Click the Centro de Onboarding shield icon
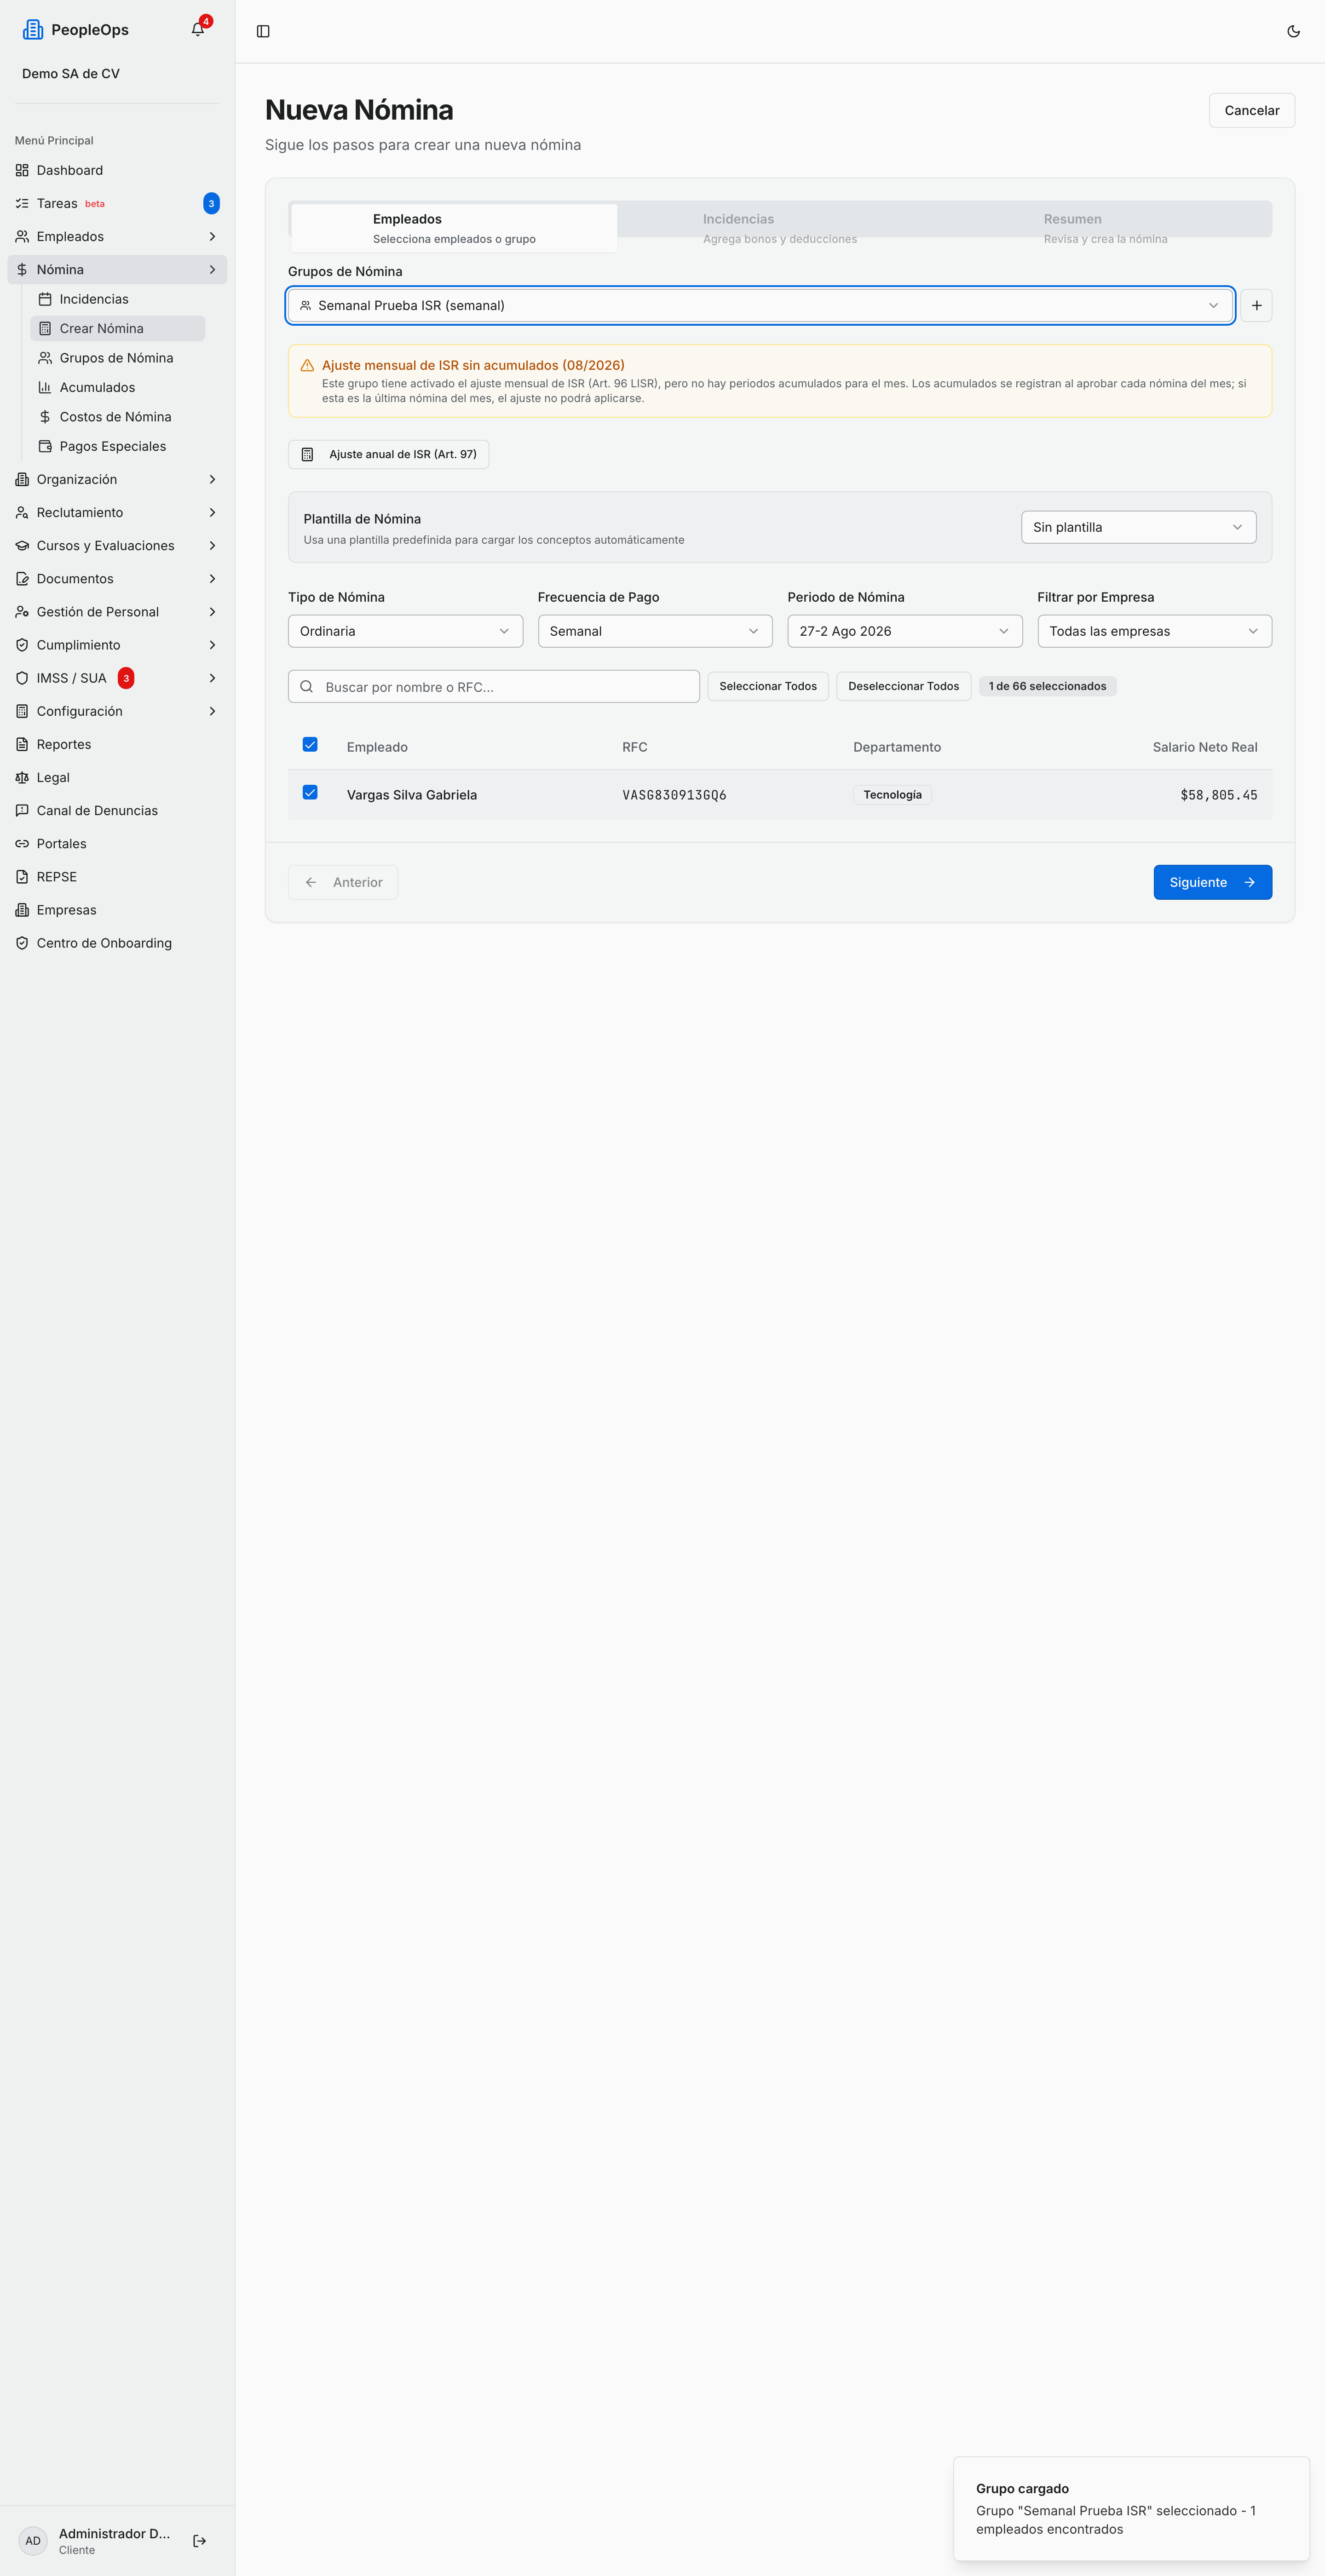 (22, 943)
